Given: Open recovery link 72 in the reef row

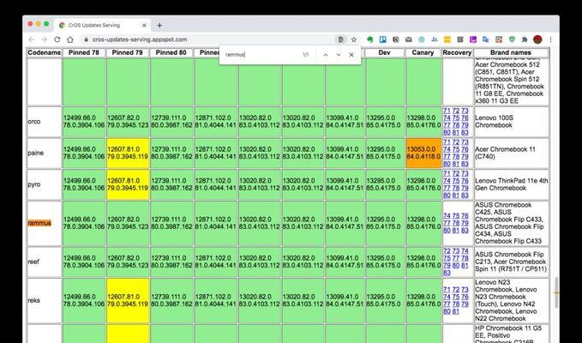Looking at the screenshot, I should pyautogui.click(x=447, y=251).
